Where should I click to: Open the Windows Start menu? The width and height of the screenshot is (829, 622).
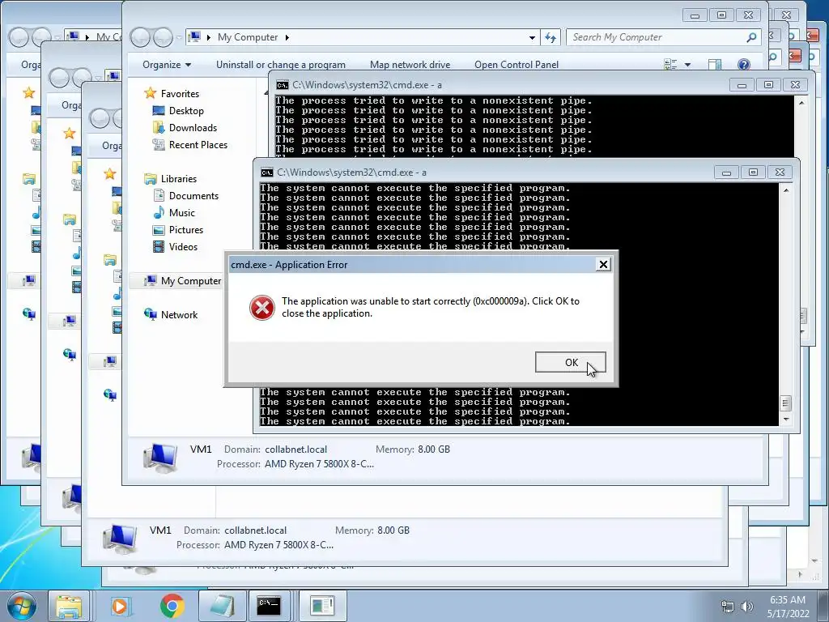click(x=21, y=606)
